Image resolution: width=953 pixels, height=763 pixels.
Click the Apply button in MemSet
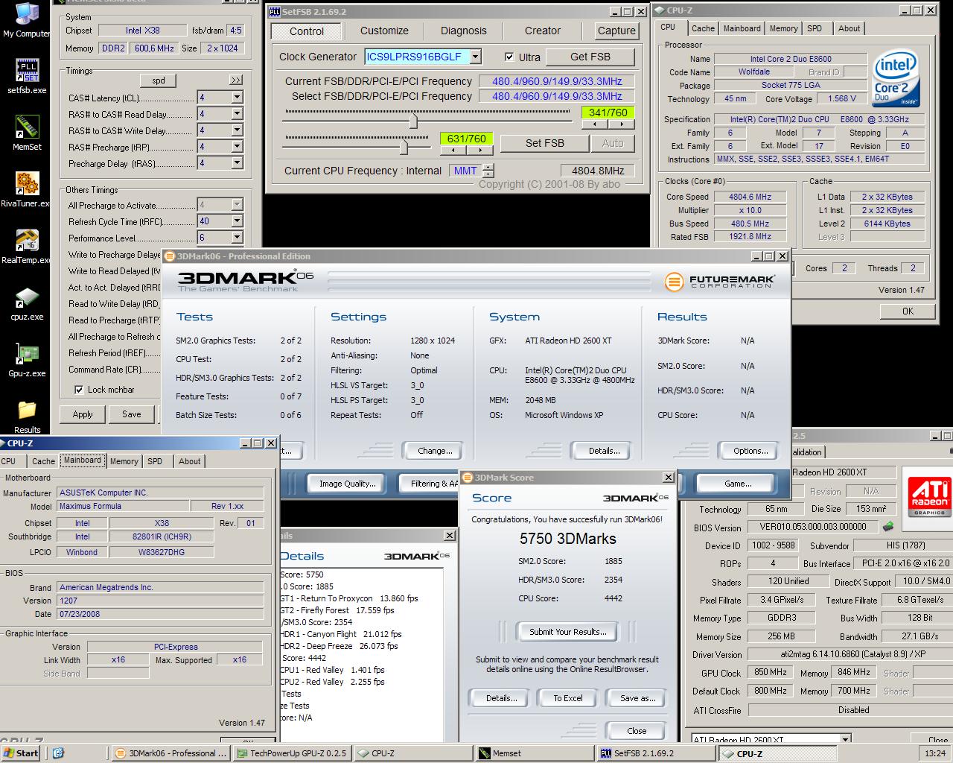point(83,414)
